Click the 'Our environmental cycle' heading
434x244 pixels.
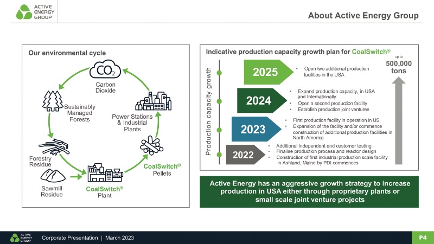tap(67, 53)
